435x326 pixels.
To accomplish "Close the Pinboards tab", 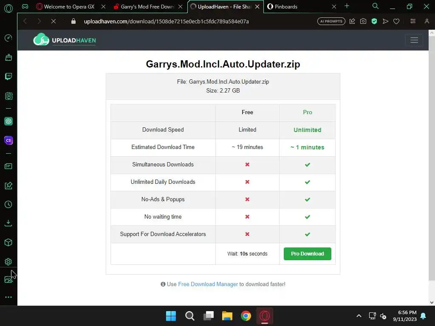I will tap(334, 7).
